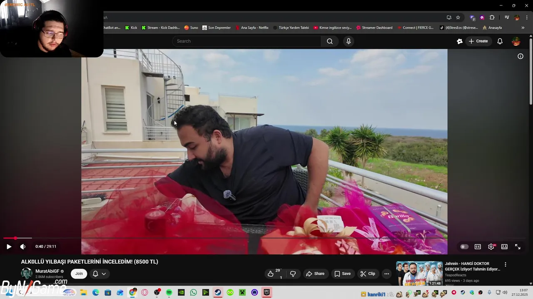533x299 pixels.
Task: Open the Stream - Kick Dashboard bookmark
Action: click(x=161, y=28)
